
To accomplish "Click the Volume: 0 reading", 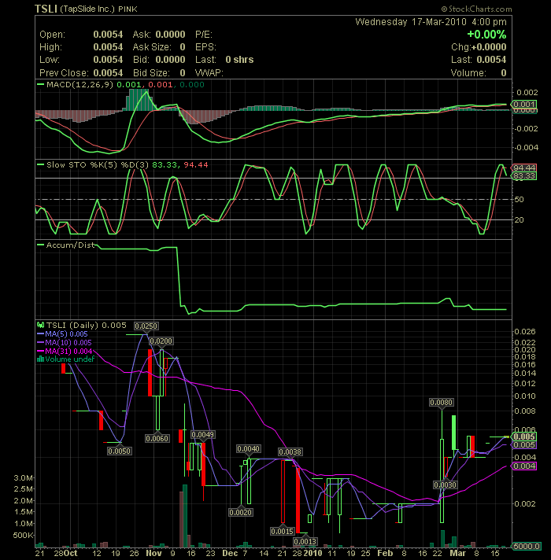I will [x=479, y=73].
